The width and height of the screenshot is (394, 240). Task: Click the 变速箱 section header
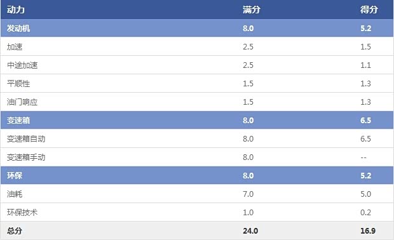point(197,120)
